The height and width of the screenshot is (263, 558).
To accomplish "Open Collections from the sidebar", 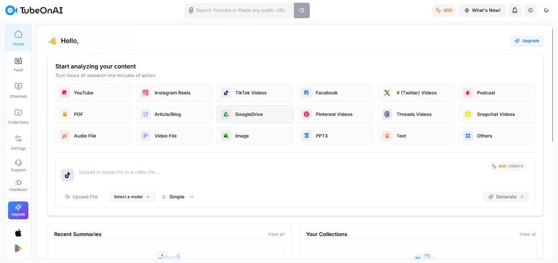I will pos(18,116).
